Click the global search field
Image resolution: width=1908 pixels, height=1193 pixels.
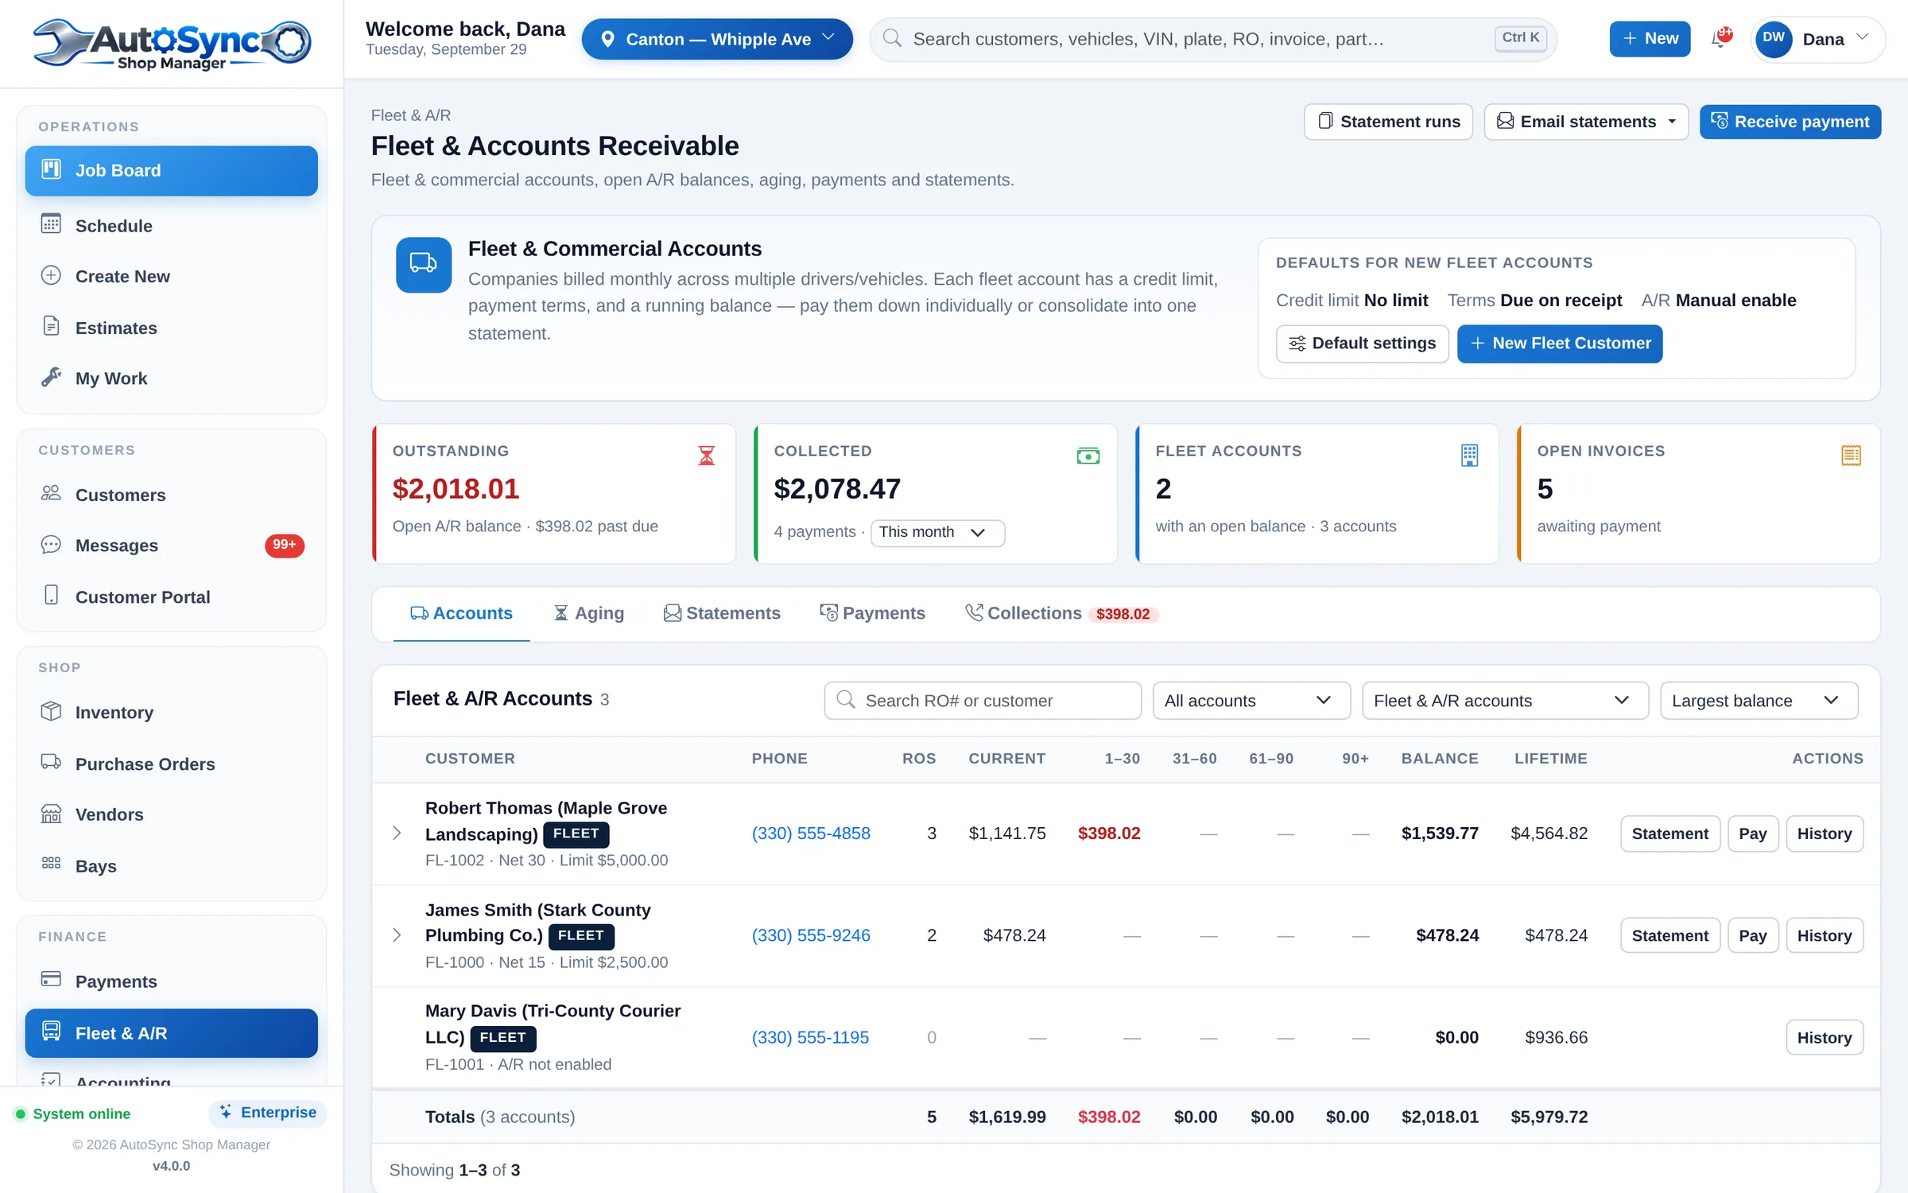[1212, 39]
